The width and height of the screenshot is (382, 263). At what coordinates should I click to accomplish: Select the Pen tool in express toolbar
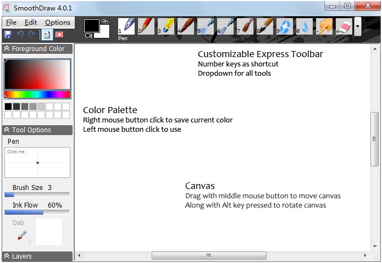click(126, 26)
